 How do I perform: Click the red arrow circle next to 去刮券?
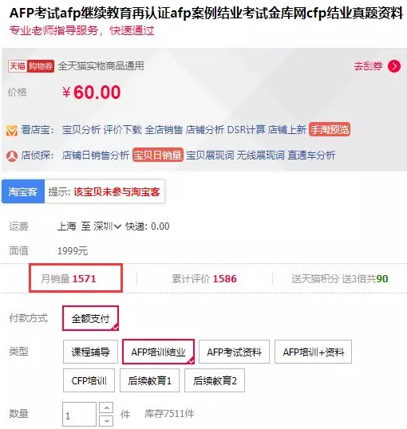point(394,66)
